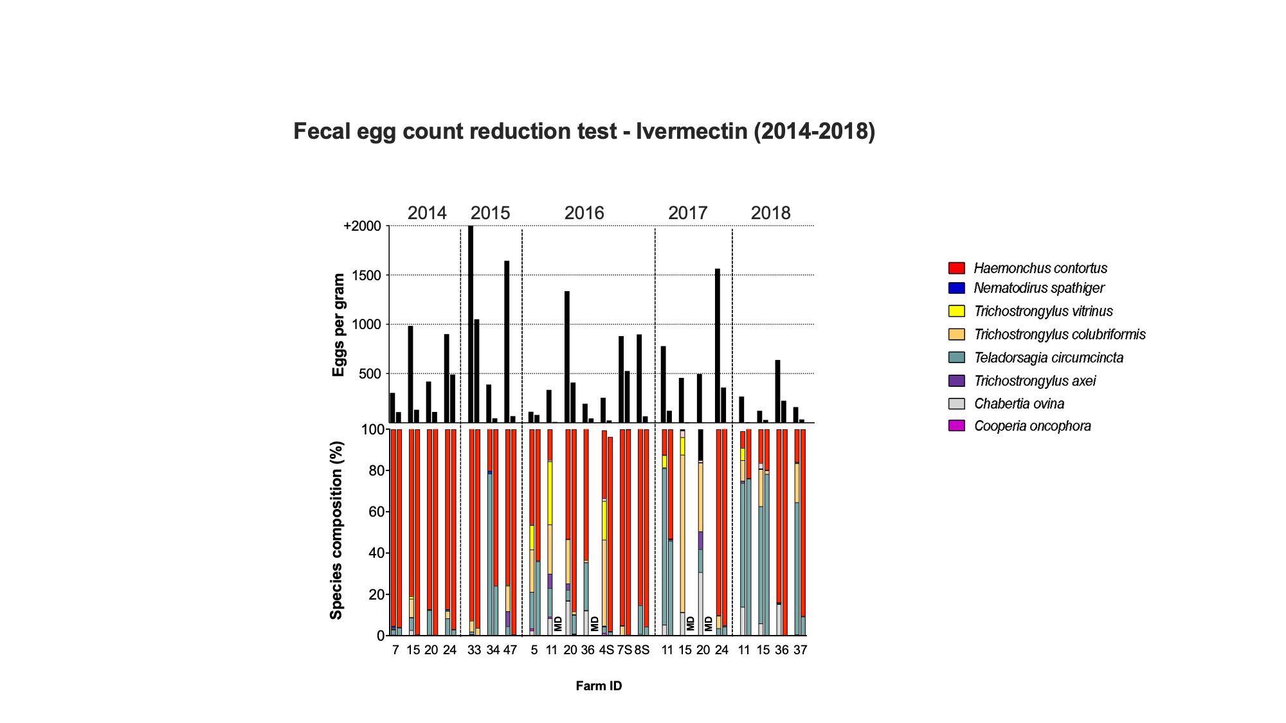Click the tallest black bar for farm 33

471,324
